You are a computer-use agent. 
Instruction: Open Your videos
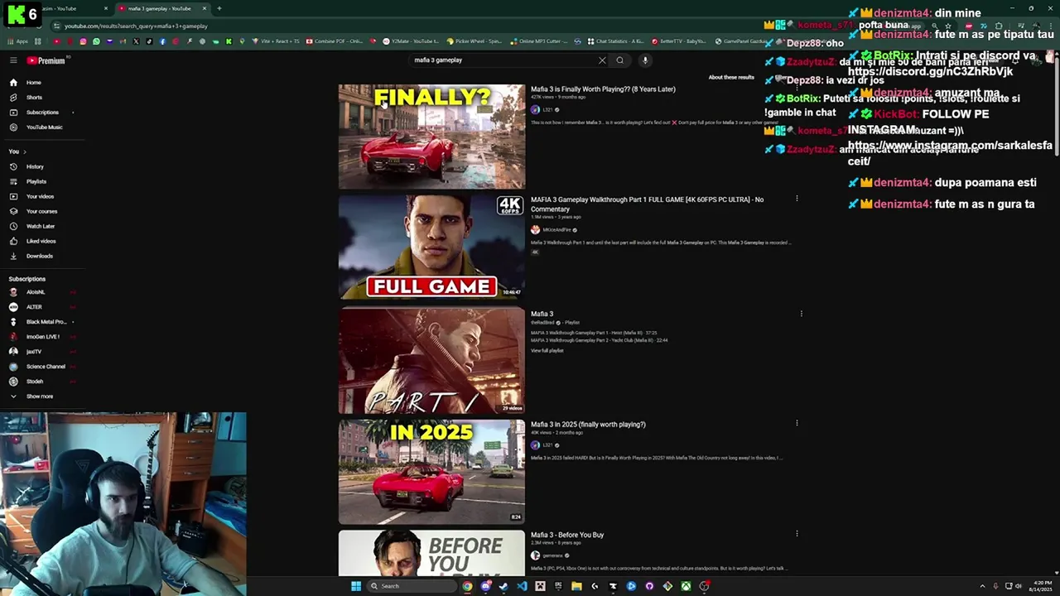click(x=40, y=196)
